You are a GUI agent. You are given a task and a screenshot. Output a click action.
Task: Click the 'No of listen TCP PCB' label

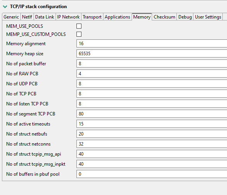[x=27, y=104]
